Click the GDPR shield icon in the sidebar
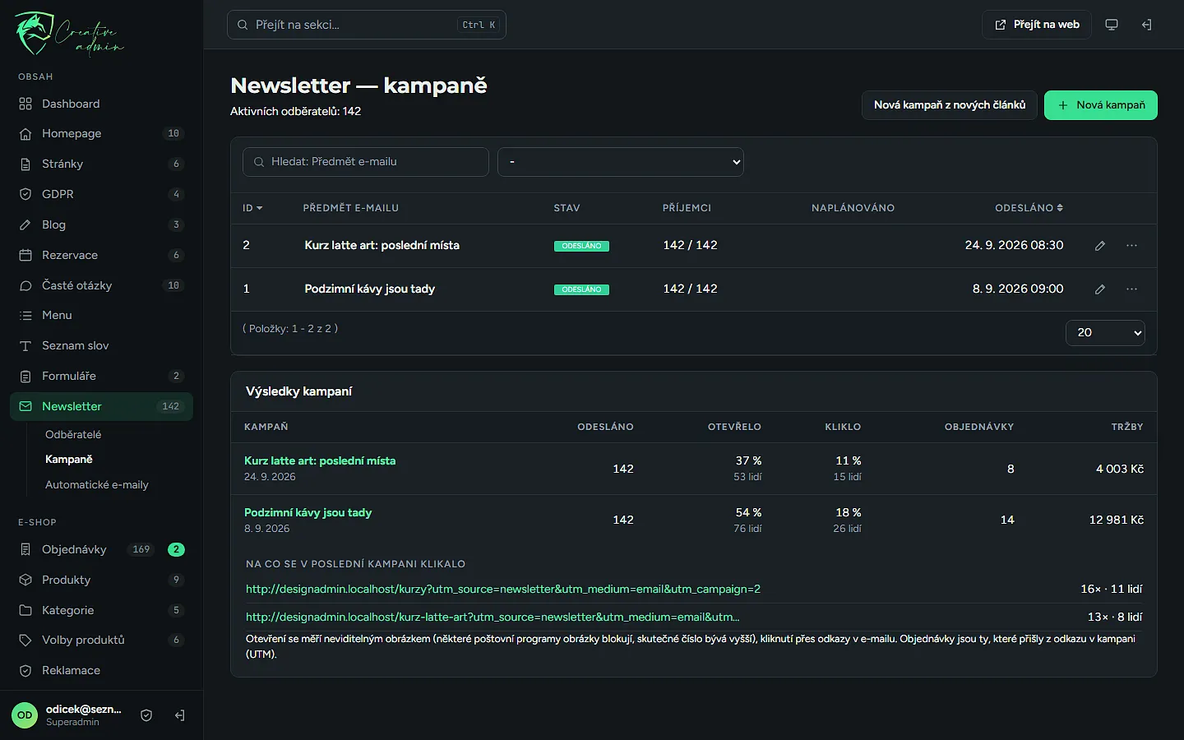Image resolution: width=1184 pixels, height=740 pixels. click(25, 195)
